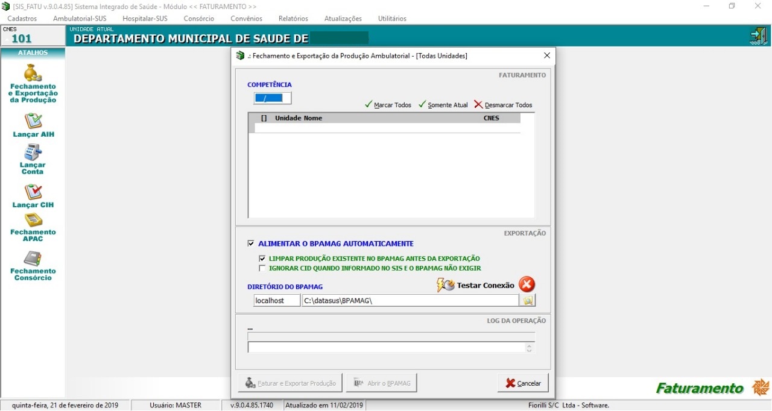Viewport: 772px width, 411px height.
Task: Click the Competência date input field
Action: coord(273,98)
